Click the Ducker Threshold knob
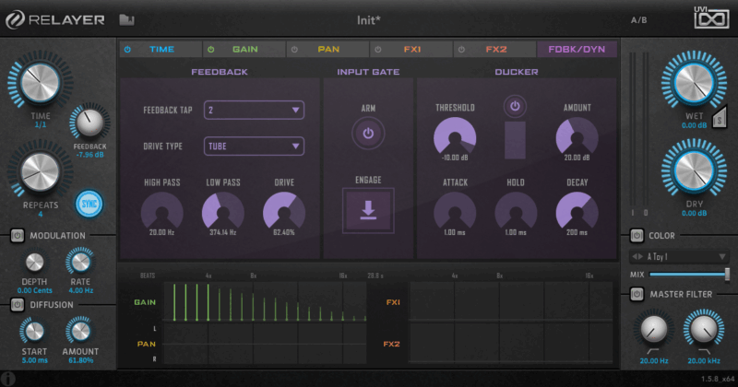The width and height of the screenshot is (738, 387). pyautogui.click(x=455, y=136)
